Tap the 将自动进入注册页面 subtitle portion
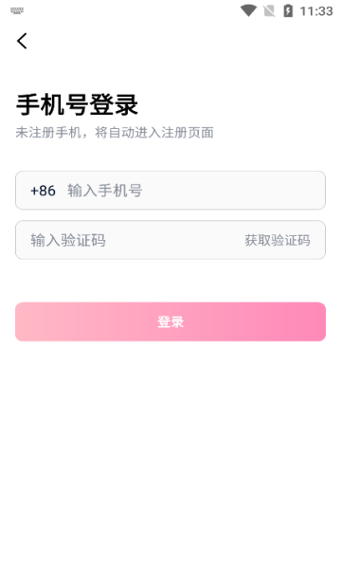This screenshot has height=569, width=341. (154, 133)
